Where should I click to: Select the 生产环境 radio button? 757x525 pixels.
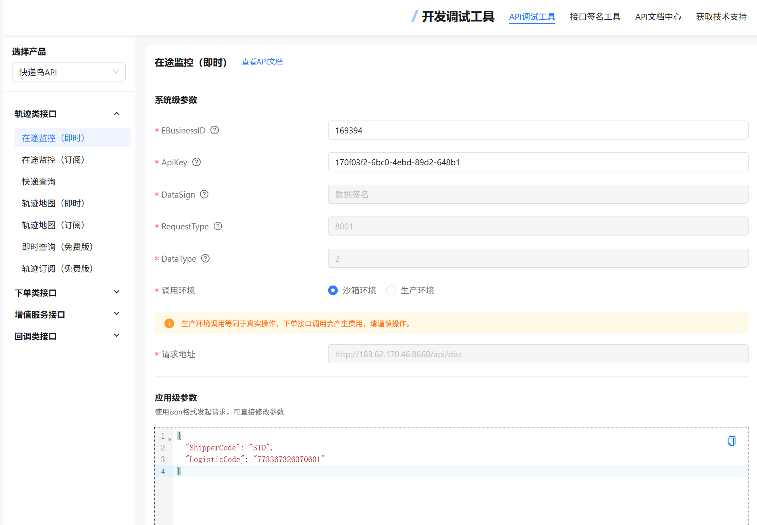(x=391, y=290)
